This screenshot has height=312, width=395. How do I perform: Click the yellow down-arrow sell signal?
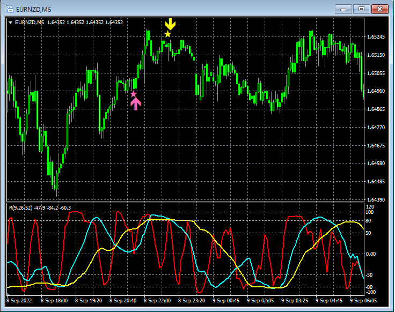(x=170, y=24)
